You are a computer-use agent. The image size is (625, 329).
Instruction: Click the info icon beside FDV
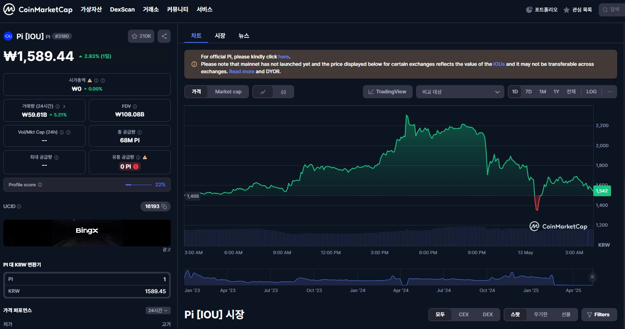point(135,106)
